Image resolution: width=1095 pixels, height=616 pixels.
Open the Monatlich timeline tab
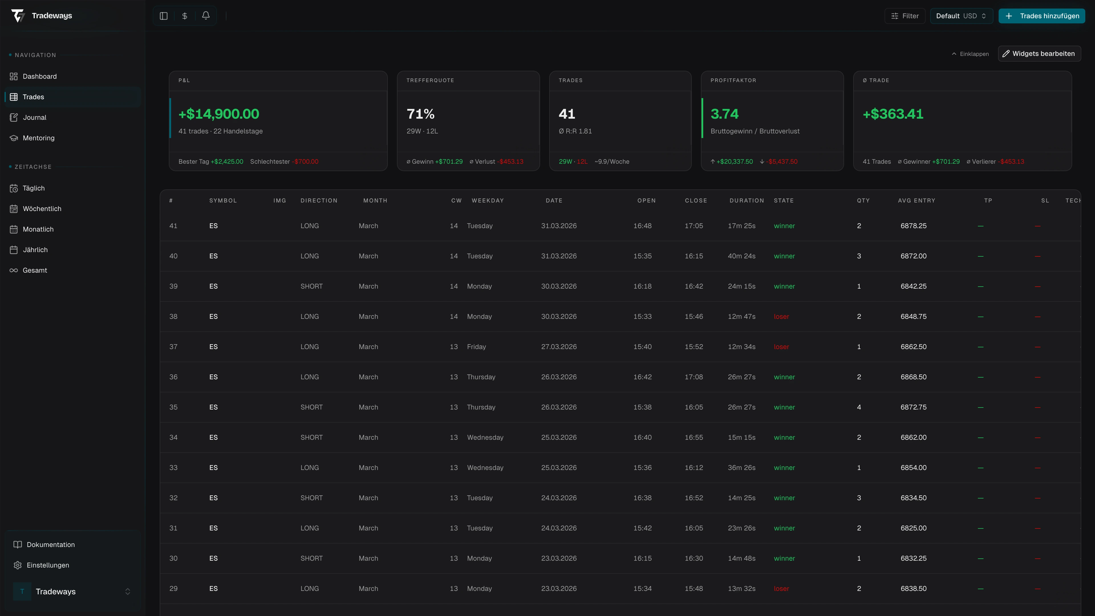[x=38, y=229]
